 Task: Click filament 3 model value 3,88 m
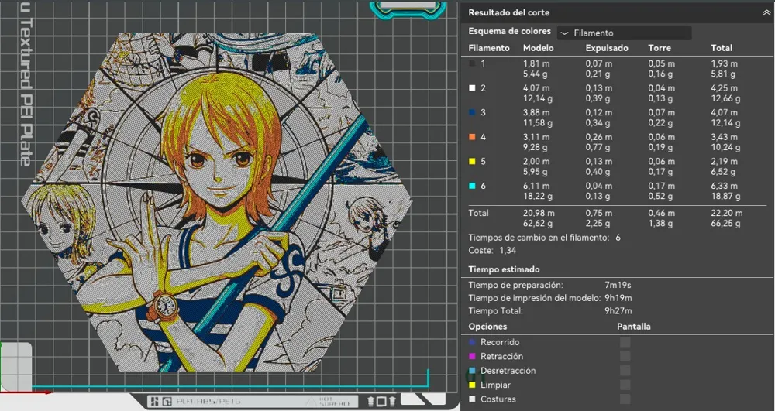[x=536, y=112]
